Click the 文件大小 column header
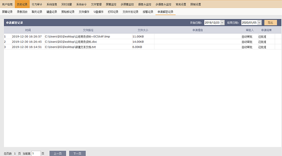 pyautogui.click(x=143, y=30)
